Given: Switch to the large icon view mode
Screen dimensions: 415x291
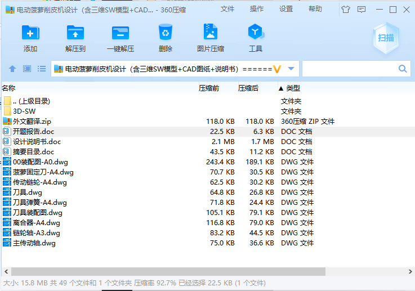Looking at the screenshot, I should [27, 69].
